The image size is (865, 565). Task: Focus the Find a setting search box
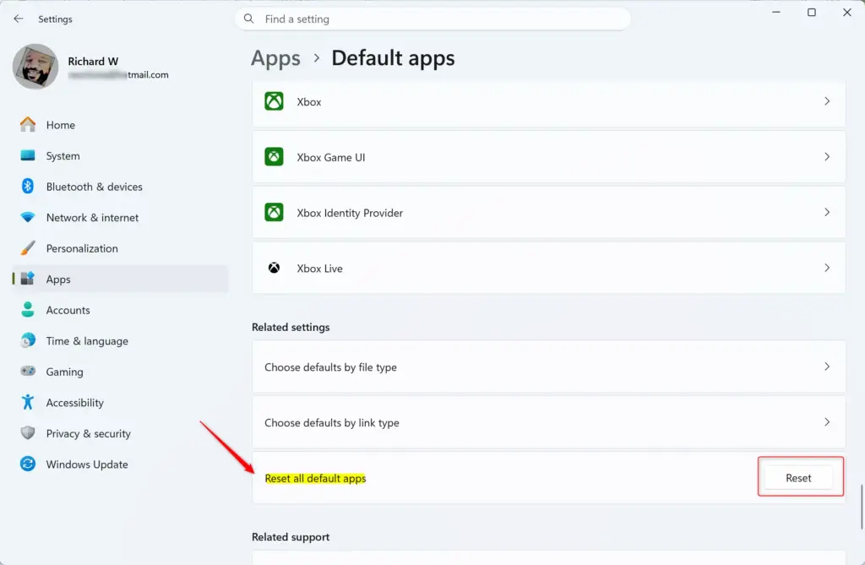click(433, 19)
